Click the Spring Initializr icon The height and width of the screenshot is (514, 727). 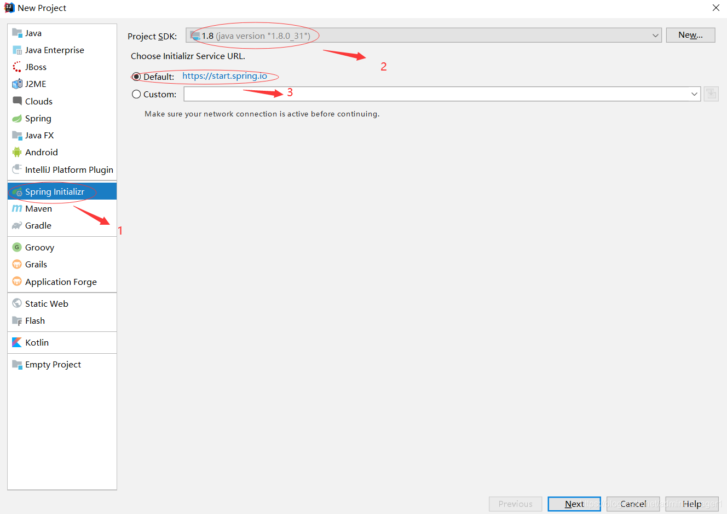pos(17,192)
